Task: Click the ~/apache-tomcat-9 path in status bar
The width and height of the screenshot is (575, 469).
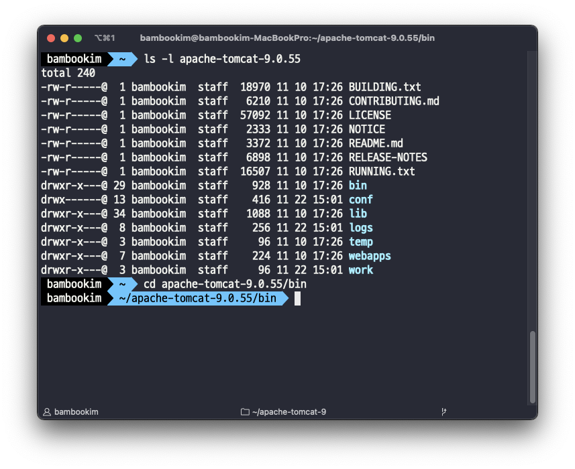Action: (289, 412)
